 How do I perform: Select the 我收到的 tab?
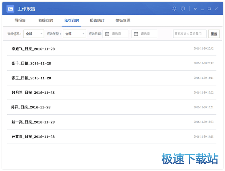[x=72, y=20]
